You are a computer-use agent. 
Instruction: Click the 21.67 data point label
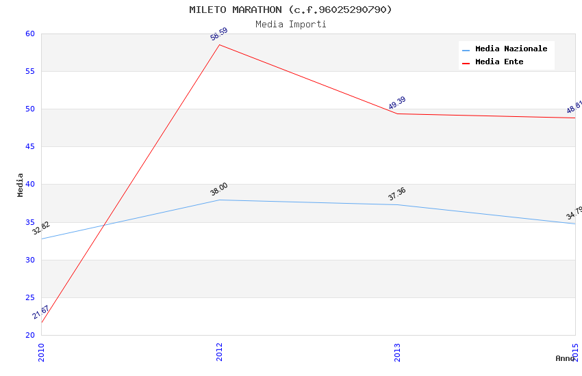[41, 313]
